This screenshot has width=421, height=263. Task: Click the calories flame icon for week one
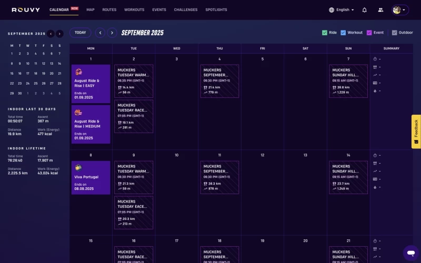point(375,91)
